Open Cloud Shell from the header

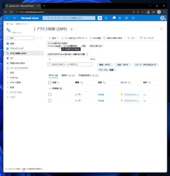tap(106, 18)
